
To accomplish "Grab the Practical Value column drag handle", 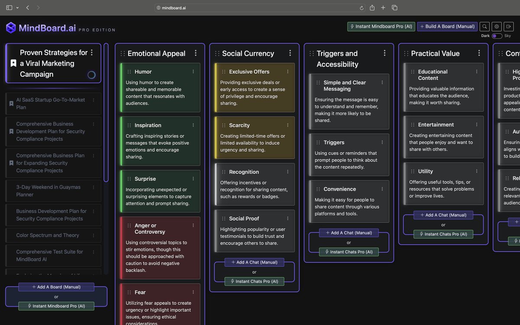I will 406,54.
